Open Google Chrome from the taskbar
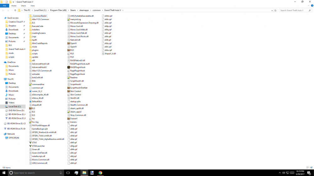This screenshot has height=176, width=314. pos(100,173)
